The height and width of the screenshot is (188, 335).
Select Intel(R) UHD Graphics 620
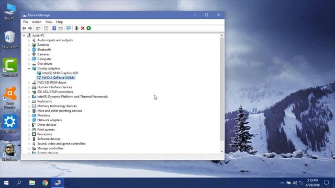pos(60,73)
